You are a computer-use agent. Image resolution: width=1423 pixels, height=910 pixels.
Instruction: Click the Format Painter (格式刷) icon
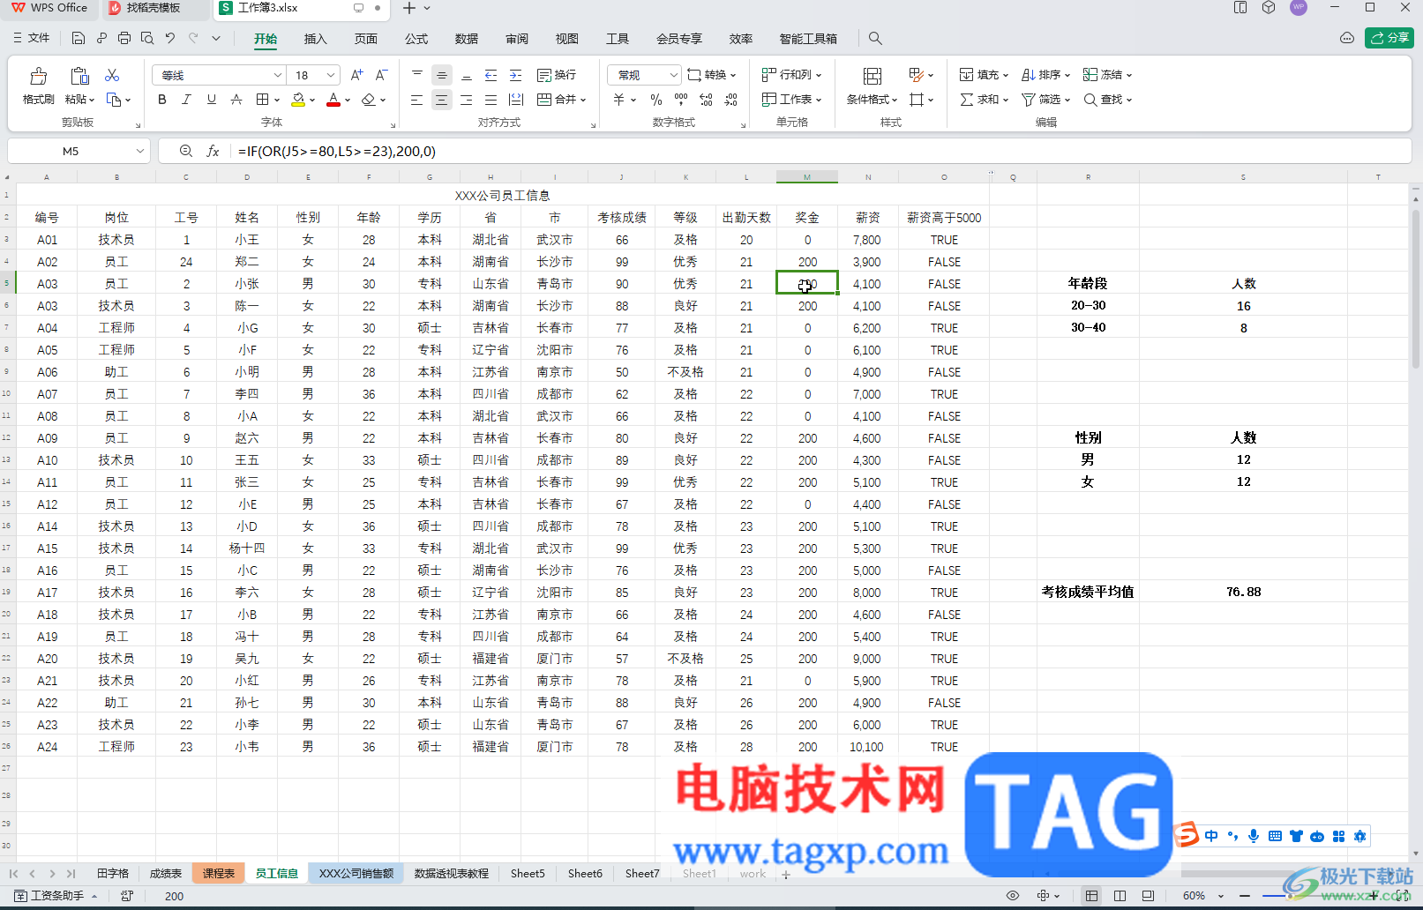pyautogui.click(x=38, y=77)
